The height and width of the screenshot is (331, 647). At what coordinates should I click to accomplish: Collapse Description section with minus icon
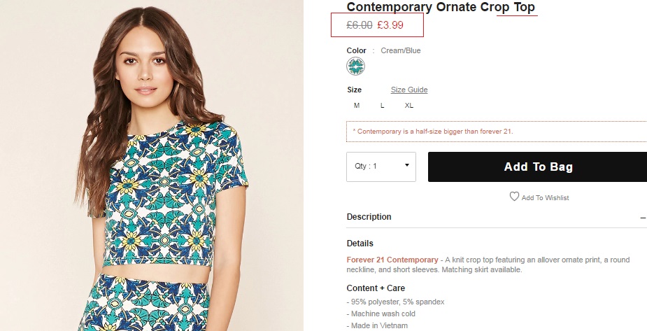[643, 218]
